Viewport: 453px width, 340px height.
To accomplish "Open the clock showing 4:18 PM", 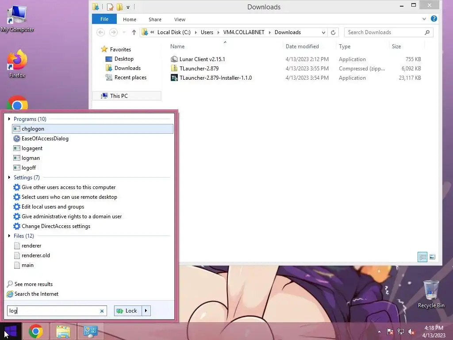I will pyautogui.click(x=434, y=332).
